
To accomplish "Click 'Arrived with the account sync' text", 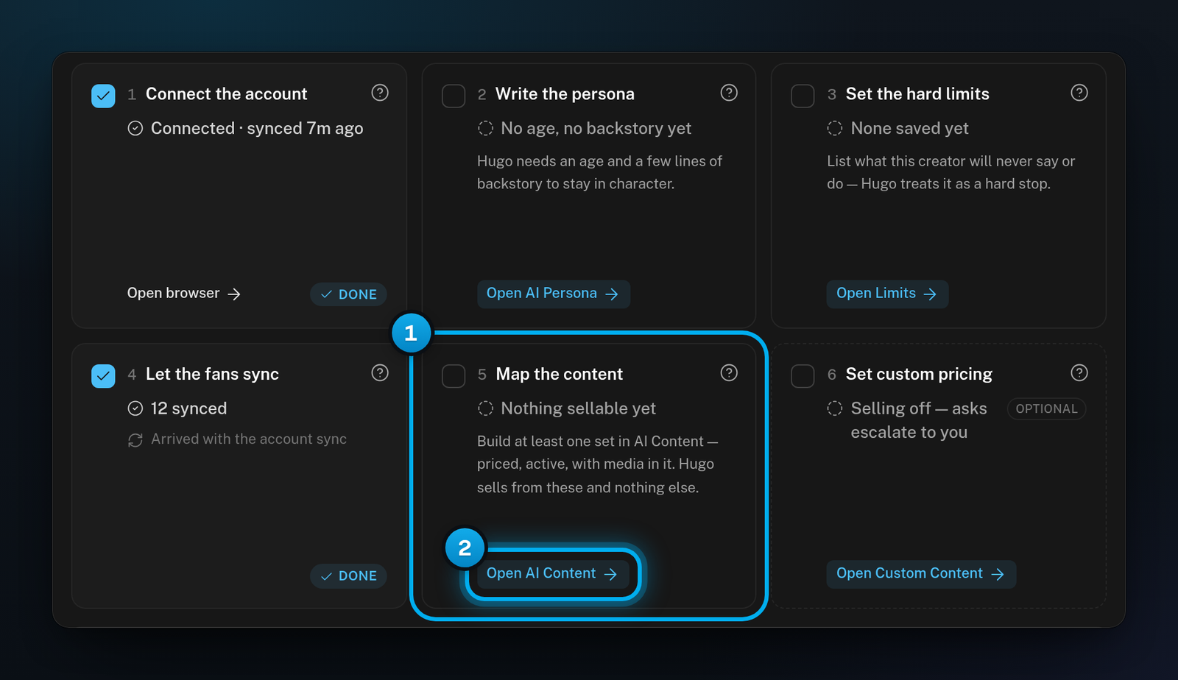I will coord(249,439).
